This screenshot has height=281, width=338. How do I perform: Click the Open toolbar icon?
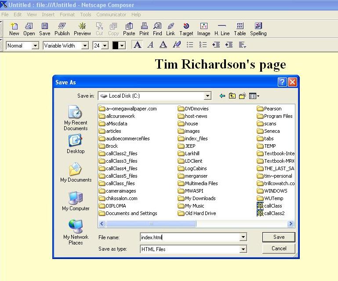point(29,29)
